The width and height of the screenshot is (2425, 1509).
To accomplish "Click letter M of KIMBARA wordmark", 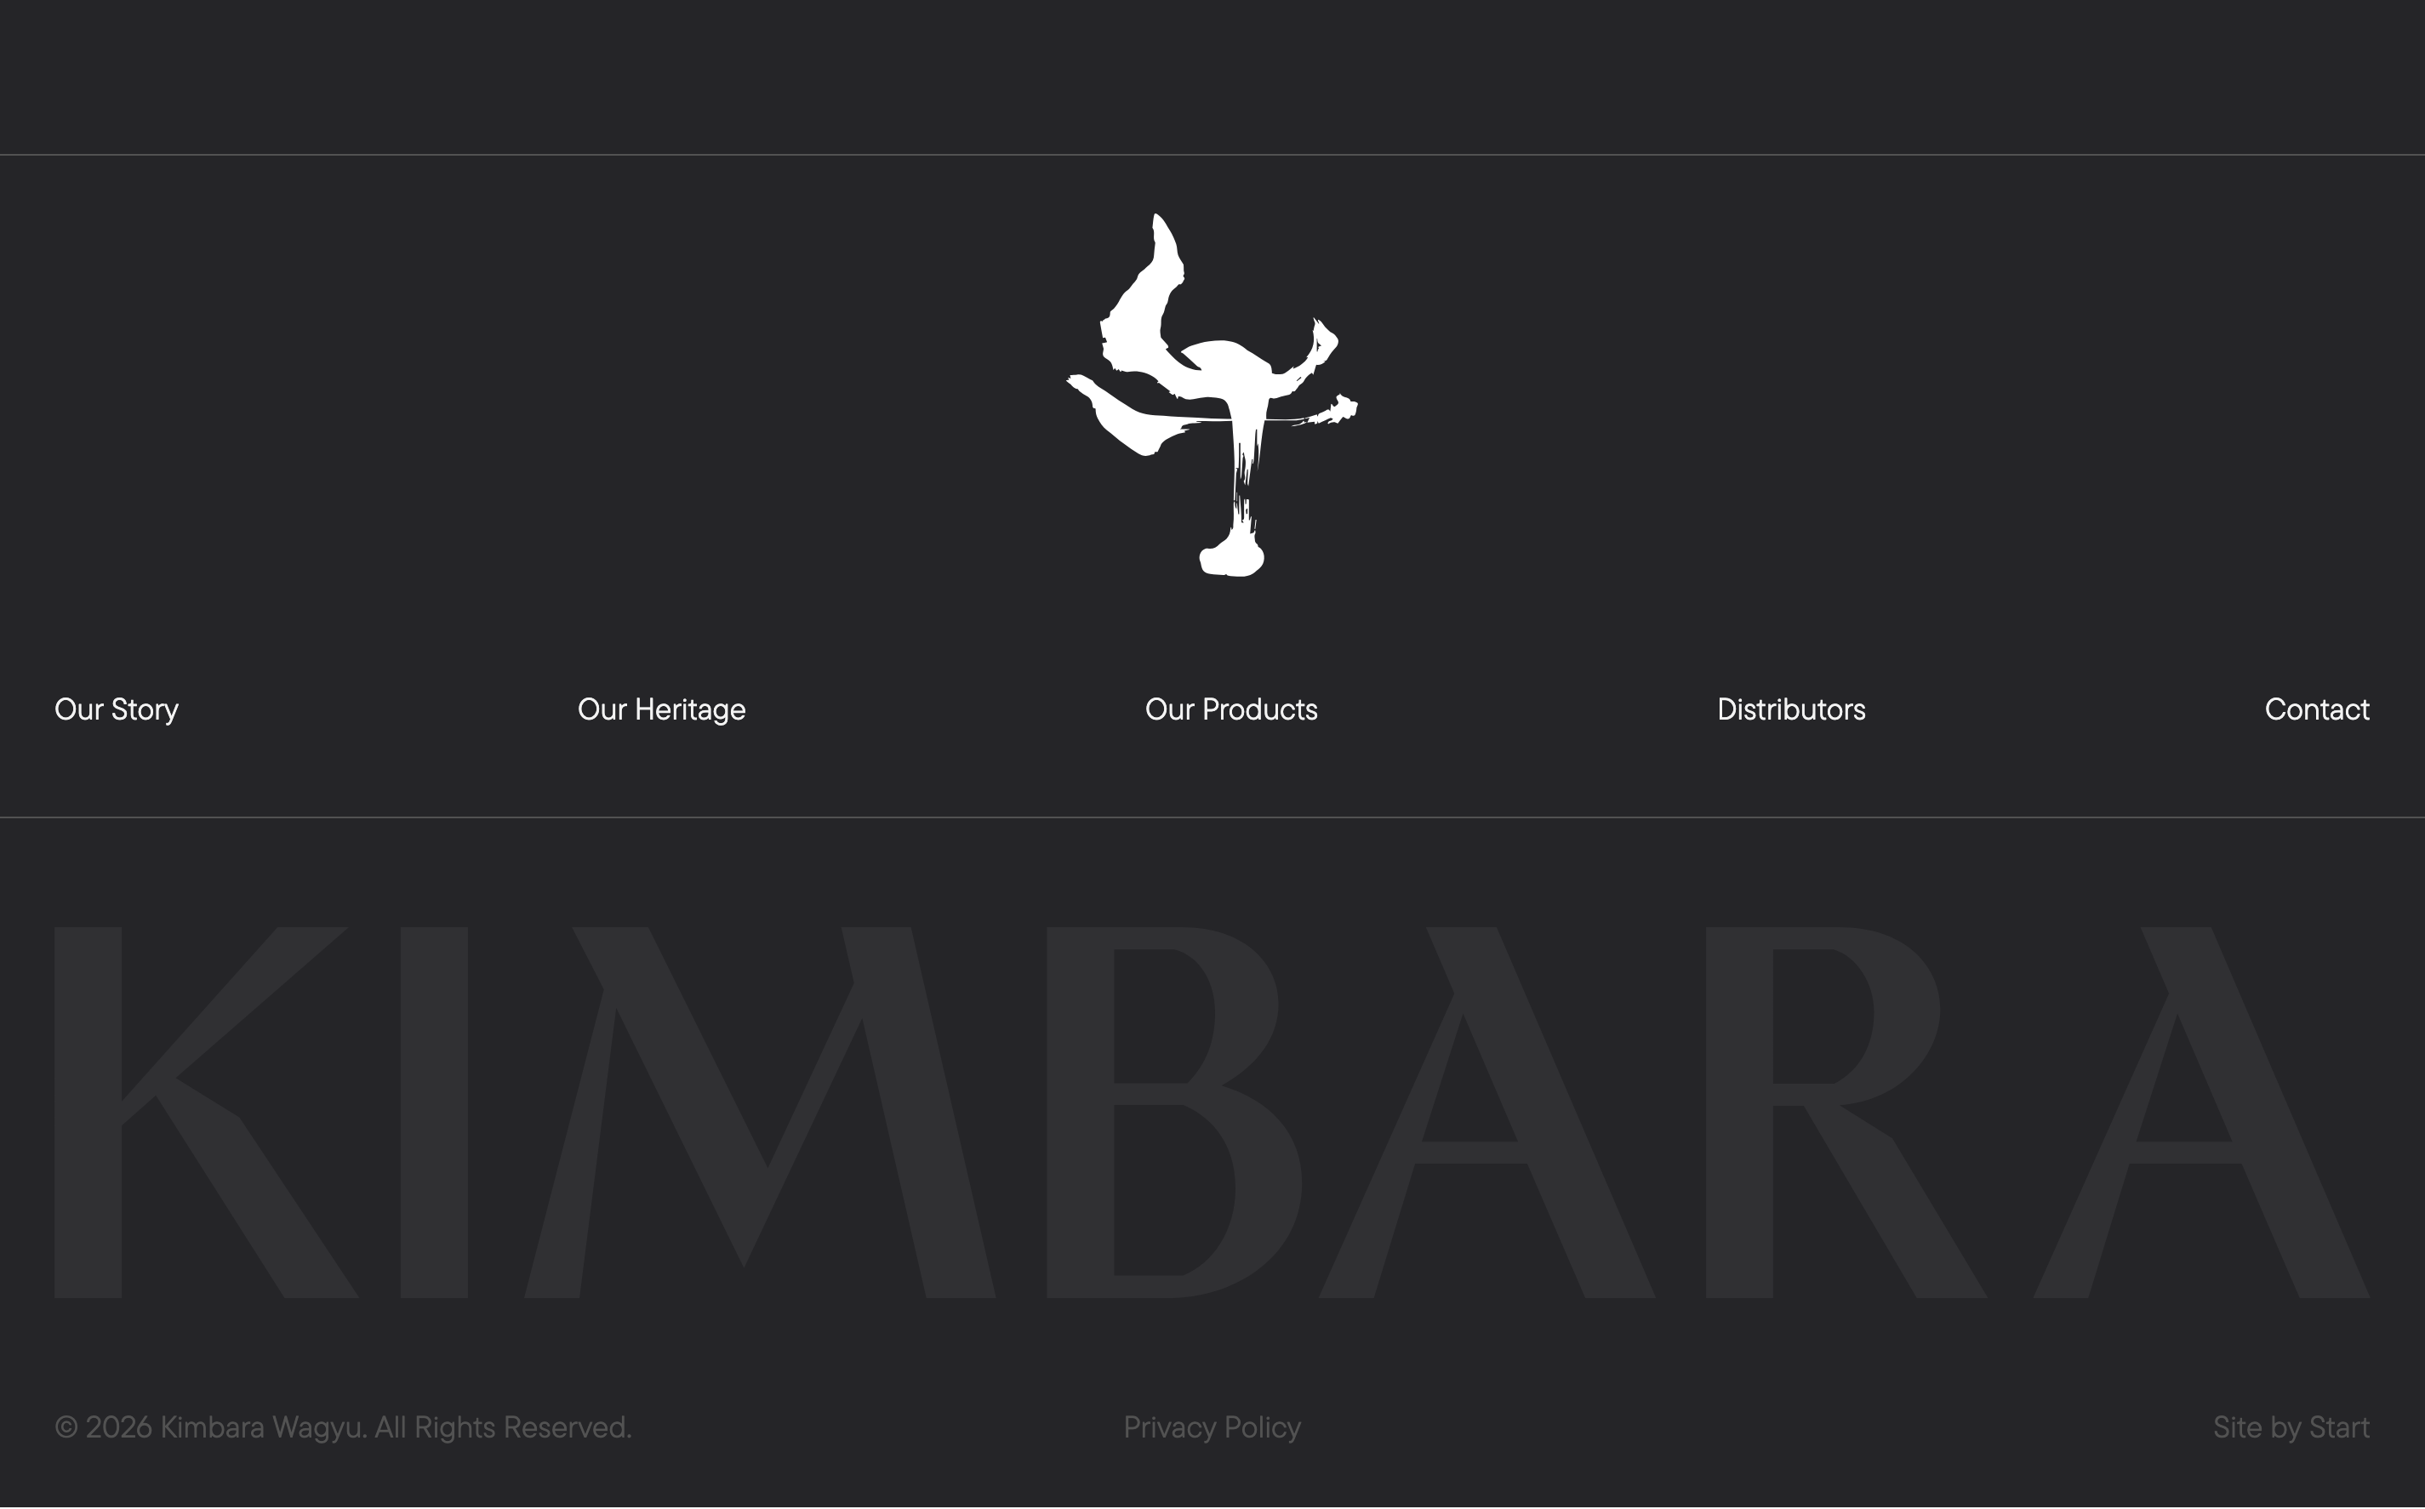I will click(760, 1113).
